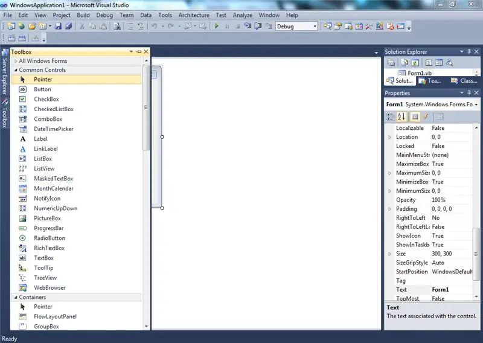Open the Debug menu
Viewport: 483px width, 343px height.
tap(104, 15)
